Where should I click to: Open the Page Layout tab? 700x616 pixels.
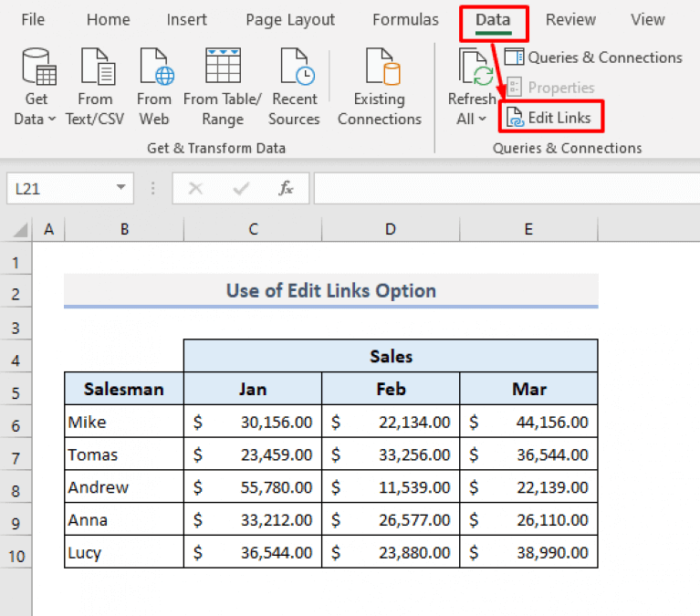290,19
